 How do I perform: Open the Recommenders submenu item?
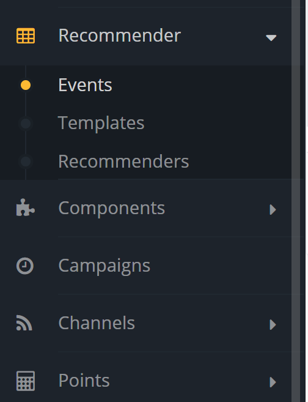click(123, 162)
